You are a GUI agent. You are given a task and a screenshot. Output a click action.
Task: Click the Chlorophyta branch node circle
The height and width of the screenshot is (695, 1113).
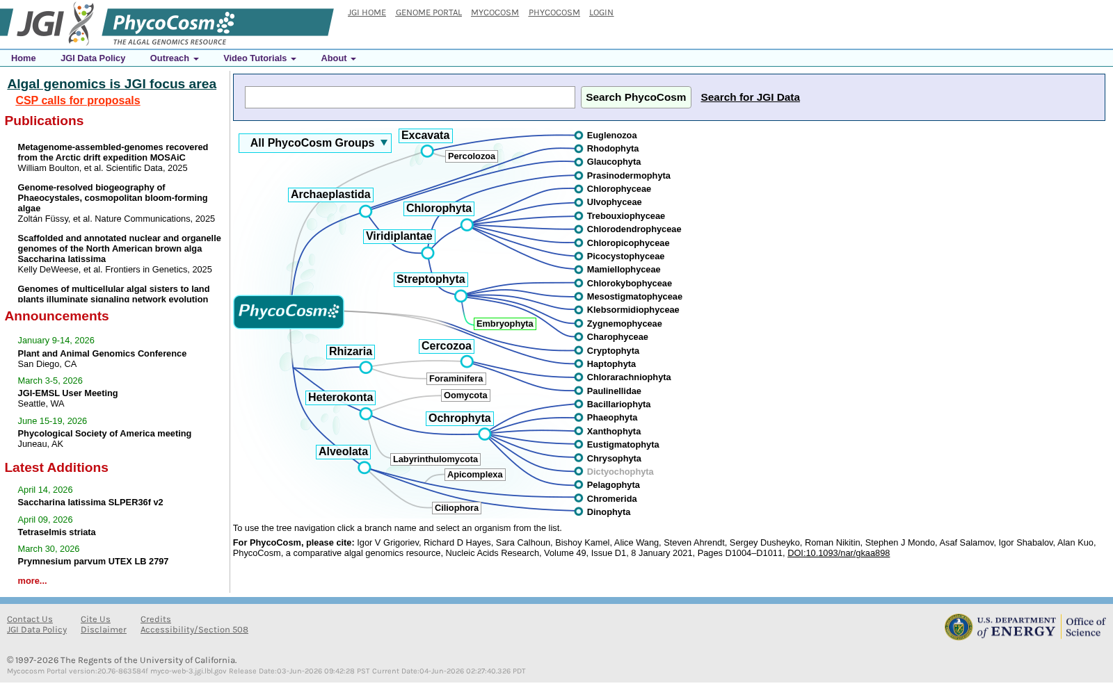pyautogui.click(x=467, y=225)
